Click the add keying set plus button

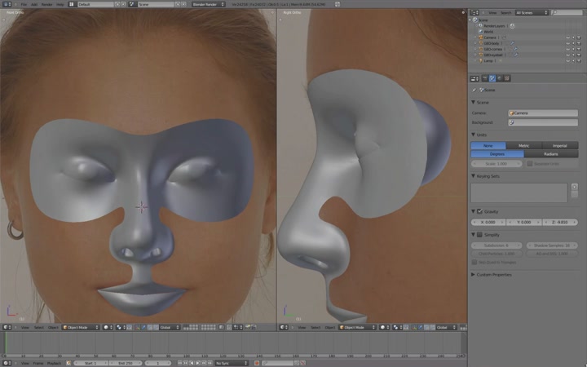click(574, 187)
